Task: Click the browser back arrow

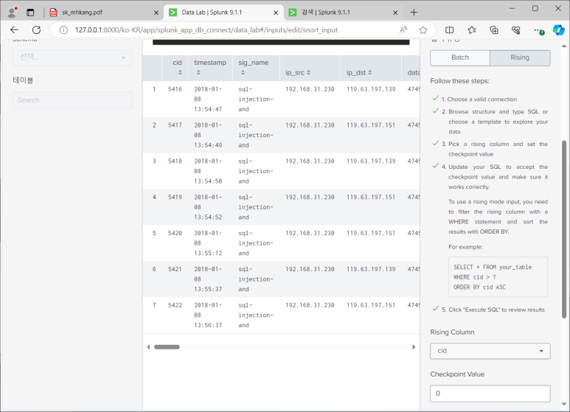Action: click(x=15, y=29)
